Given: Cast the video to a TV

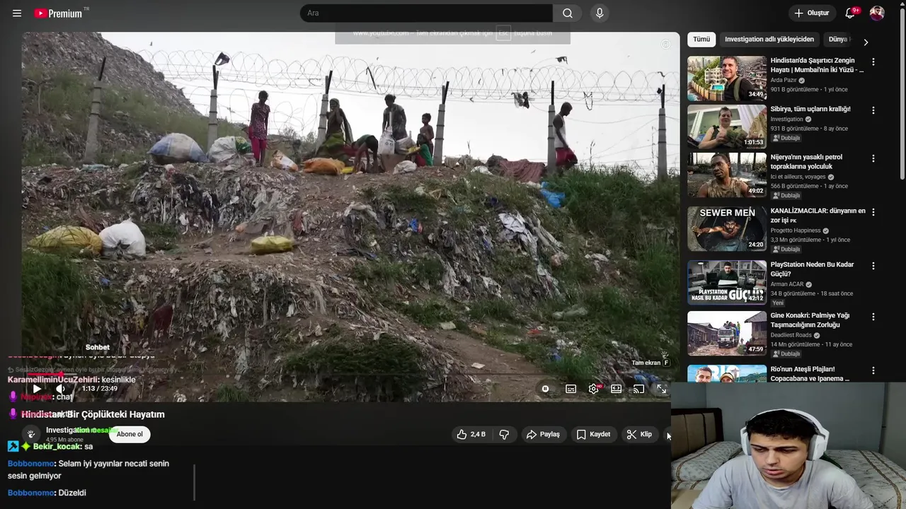Looking at the screenshot, I should [x=638, y=389].
